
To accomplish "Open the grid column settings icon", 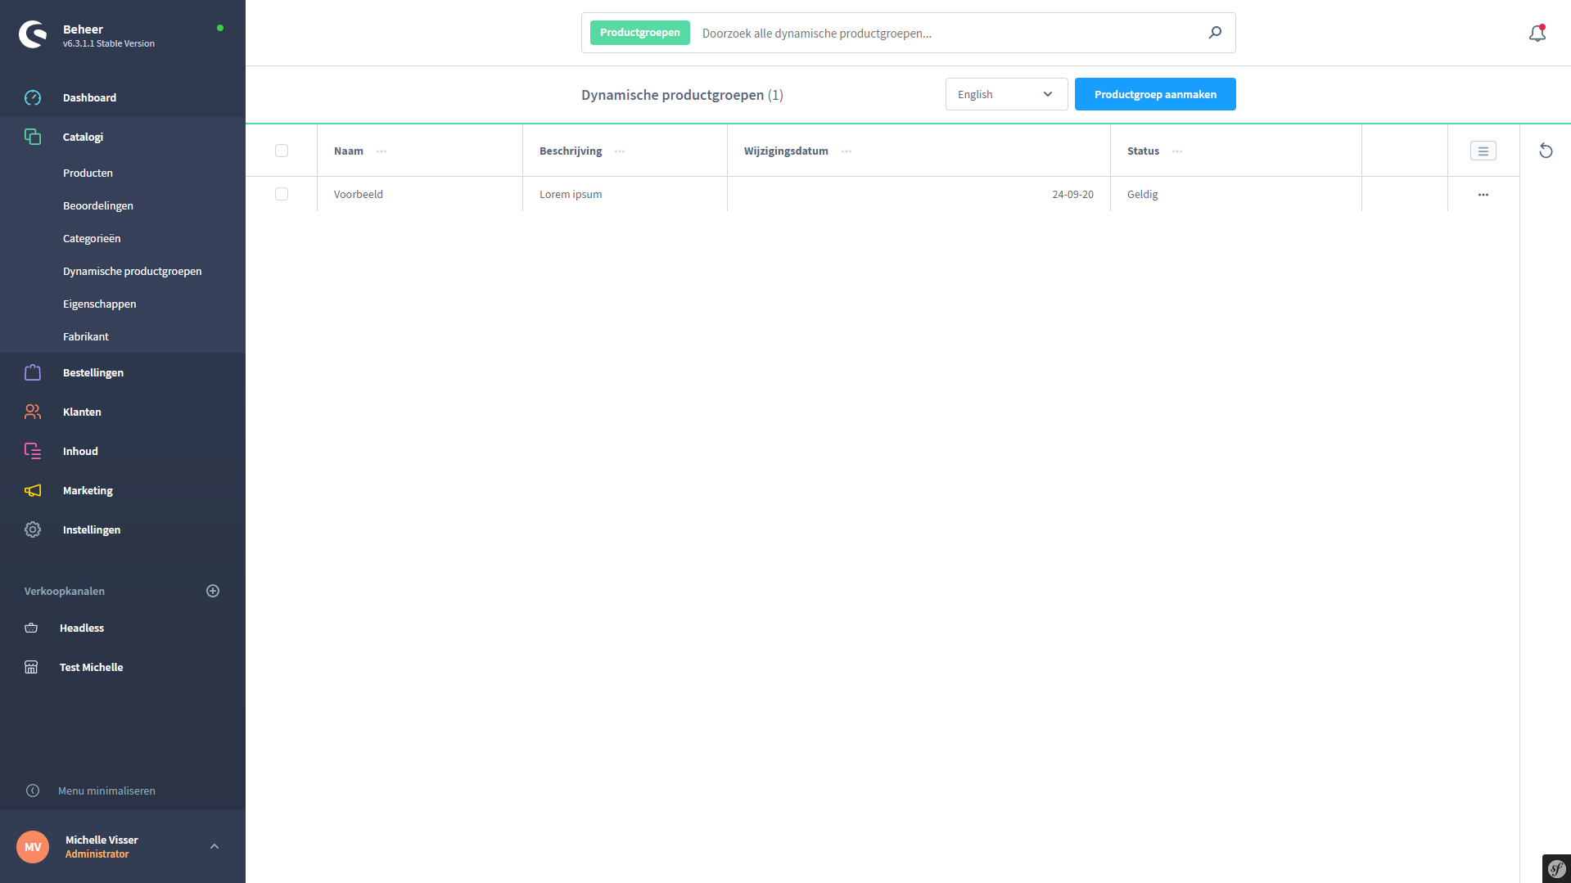I will 1483,151.
